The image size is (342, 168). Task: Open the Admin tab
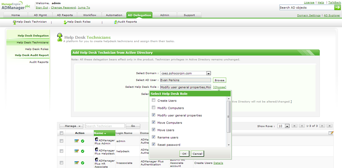[x=164, y=15]
